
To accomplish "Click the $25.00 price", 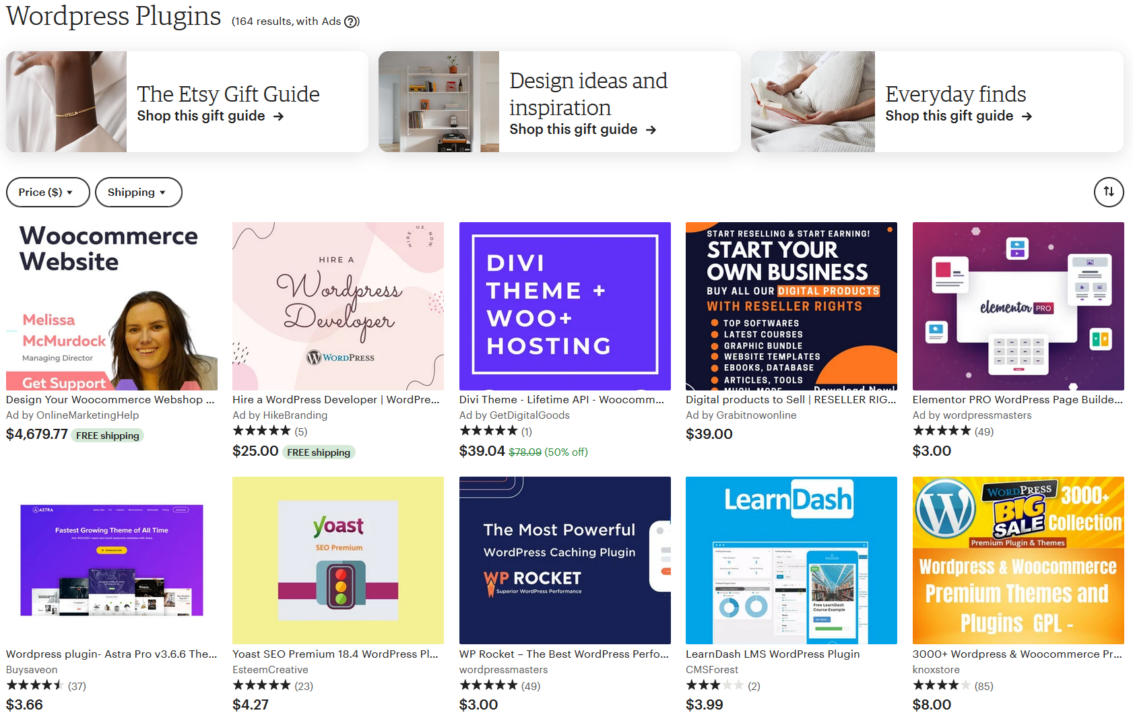I will 255,451.
